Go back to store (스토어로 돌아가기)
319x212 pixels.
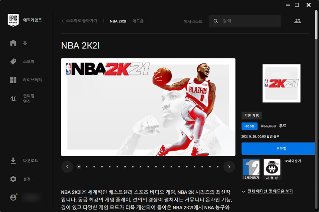pos(79,21)
